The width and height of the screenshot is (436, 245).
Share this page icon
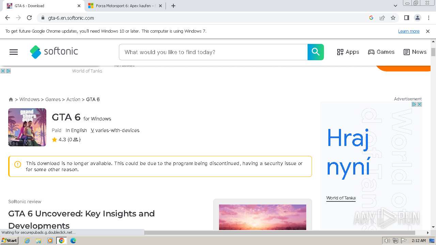coord(382,18)
